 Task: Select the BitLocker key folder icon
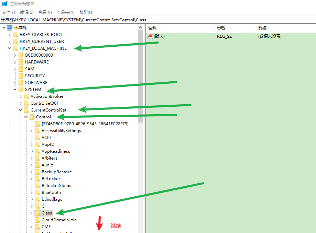38,178
